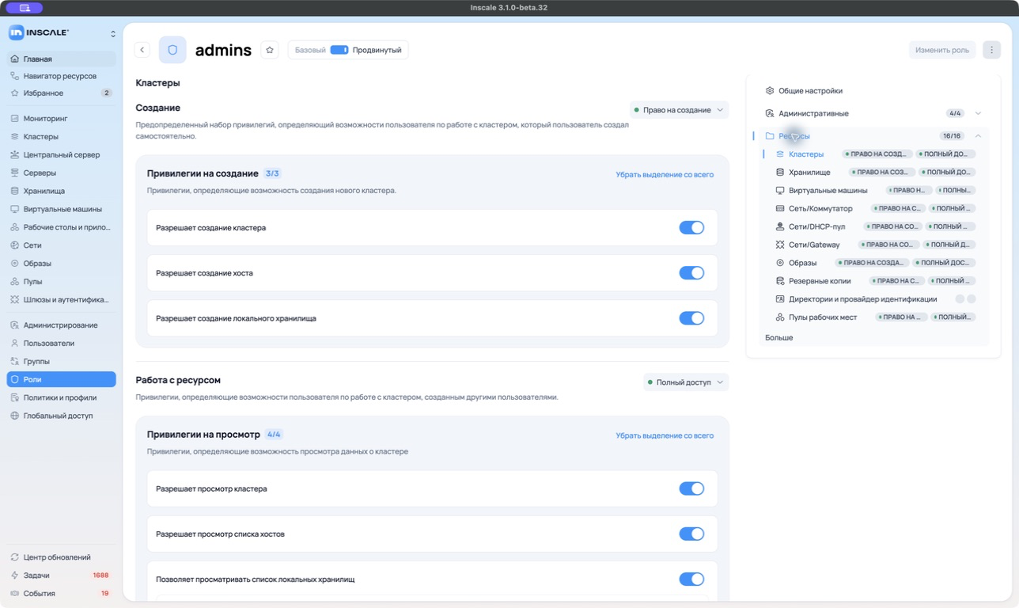Open Пользователи in the sidebar

62,344
